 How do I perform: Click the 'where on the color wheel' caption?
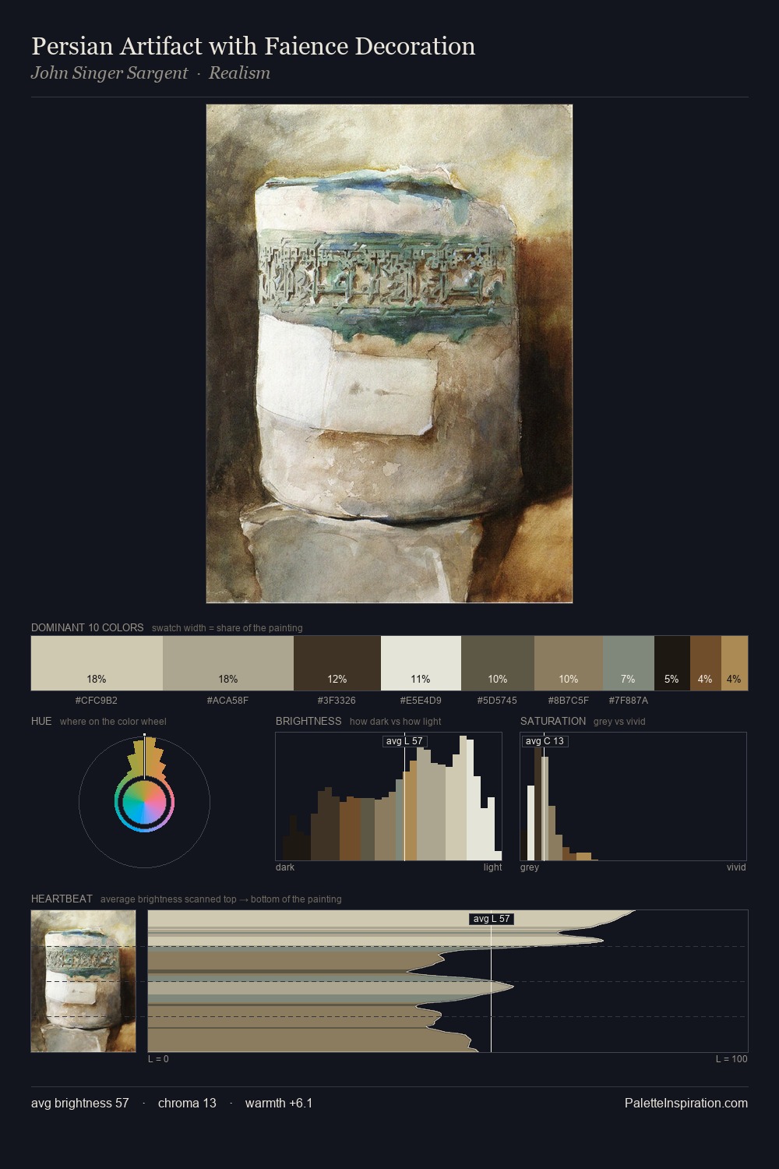tap(113, 722)
